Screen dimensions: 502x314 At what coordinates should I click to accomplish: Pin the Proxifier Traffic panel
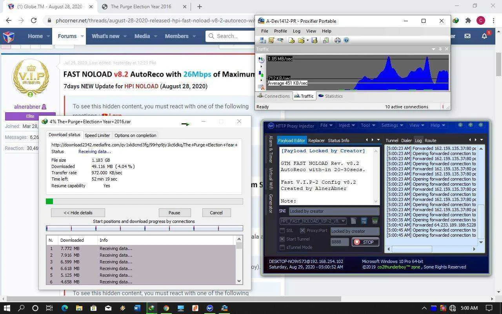[440, 49]
